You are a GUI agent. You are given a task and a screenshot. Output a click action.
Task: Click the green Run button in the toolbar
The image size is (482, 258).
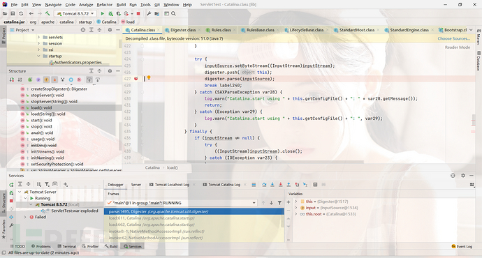tap(103, 13)
